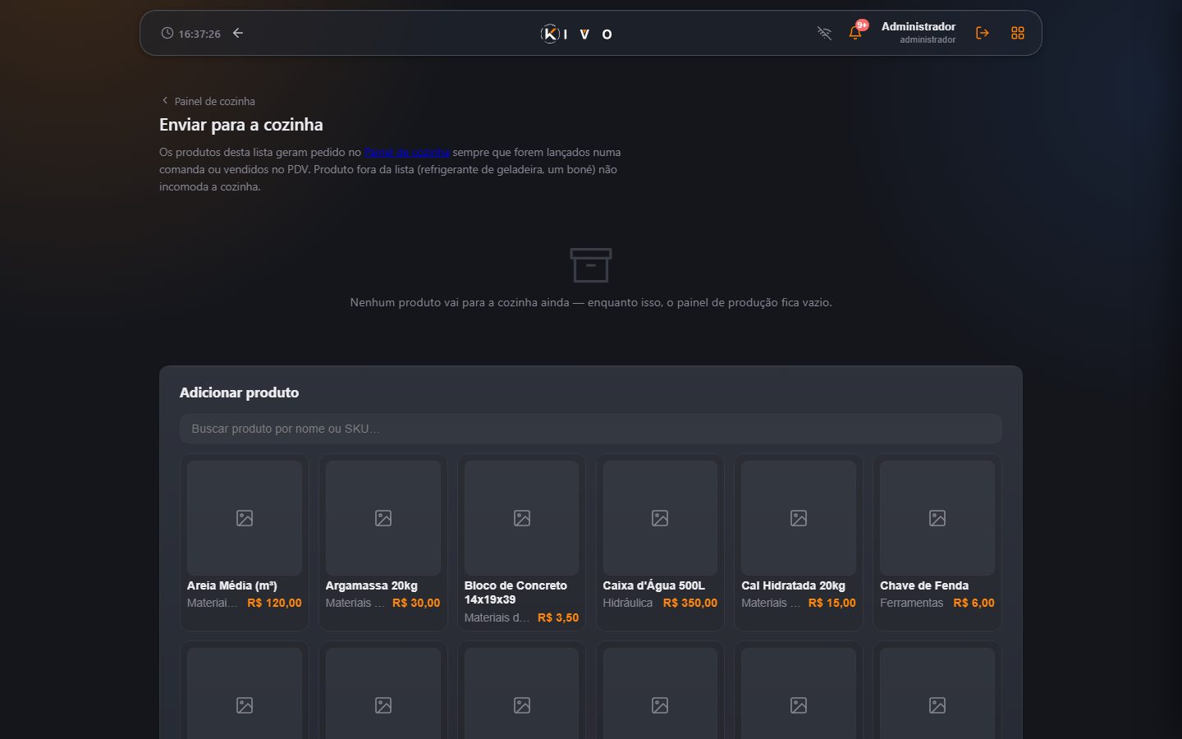Go back to Painel de cozinha breadcrumb
Viewport: 1182px width, 739px height.
click(208, 101)
